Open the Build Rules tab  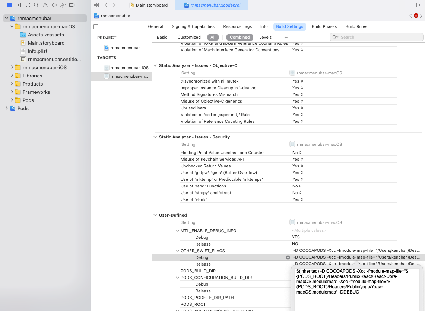pyautogui.click(x=356, y=26)
